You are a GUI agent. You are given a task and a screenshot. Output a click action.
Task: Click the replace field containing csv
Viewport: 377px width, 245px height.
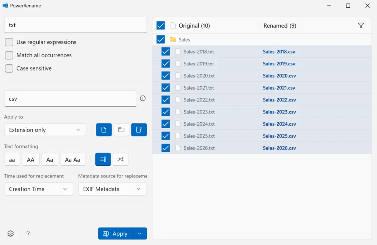pos(70,98)
